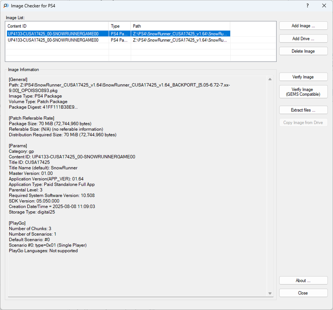
Task: Click the 'Application Version(APP_VER): 01.64' line
Action: tap(46, 179)
